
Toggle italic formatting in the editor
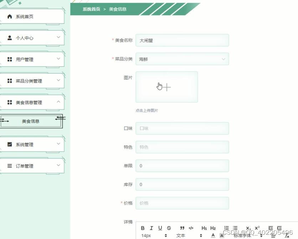point(151,228)
